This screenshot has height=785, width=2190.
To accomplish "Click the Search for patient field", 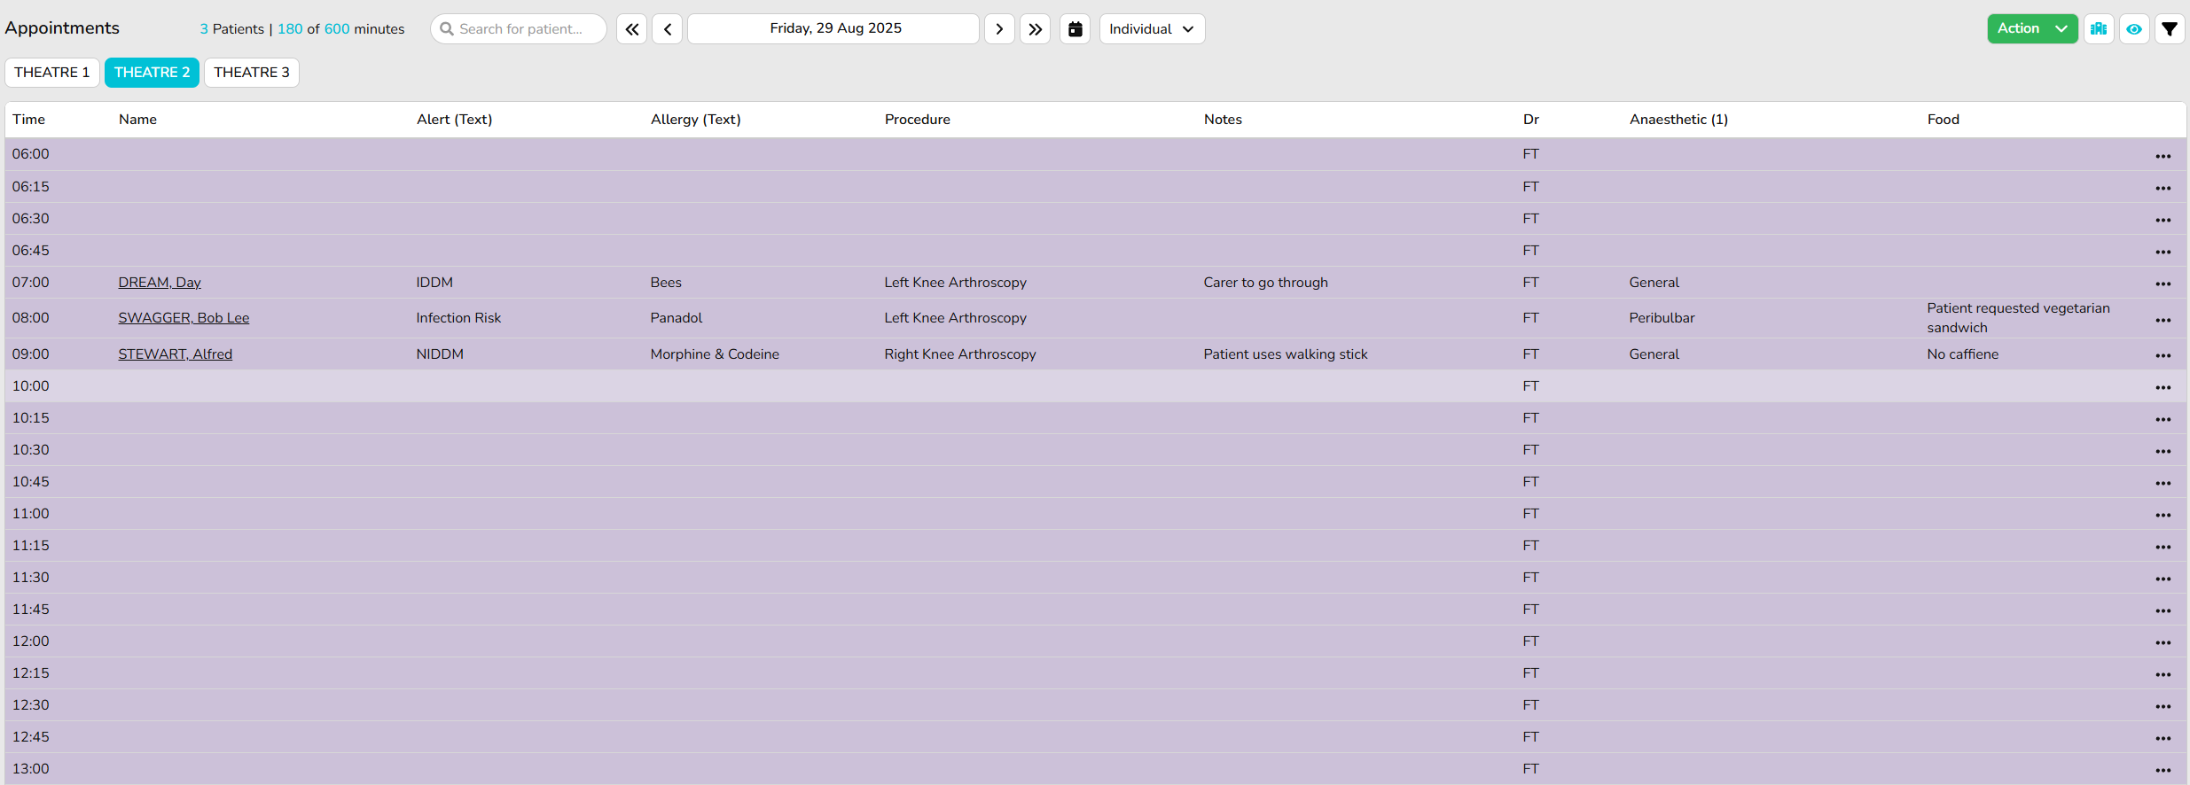I will click(519, 29).
